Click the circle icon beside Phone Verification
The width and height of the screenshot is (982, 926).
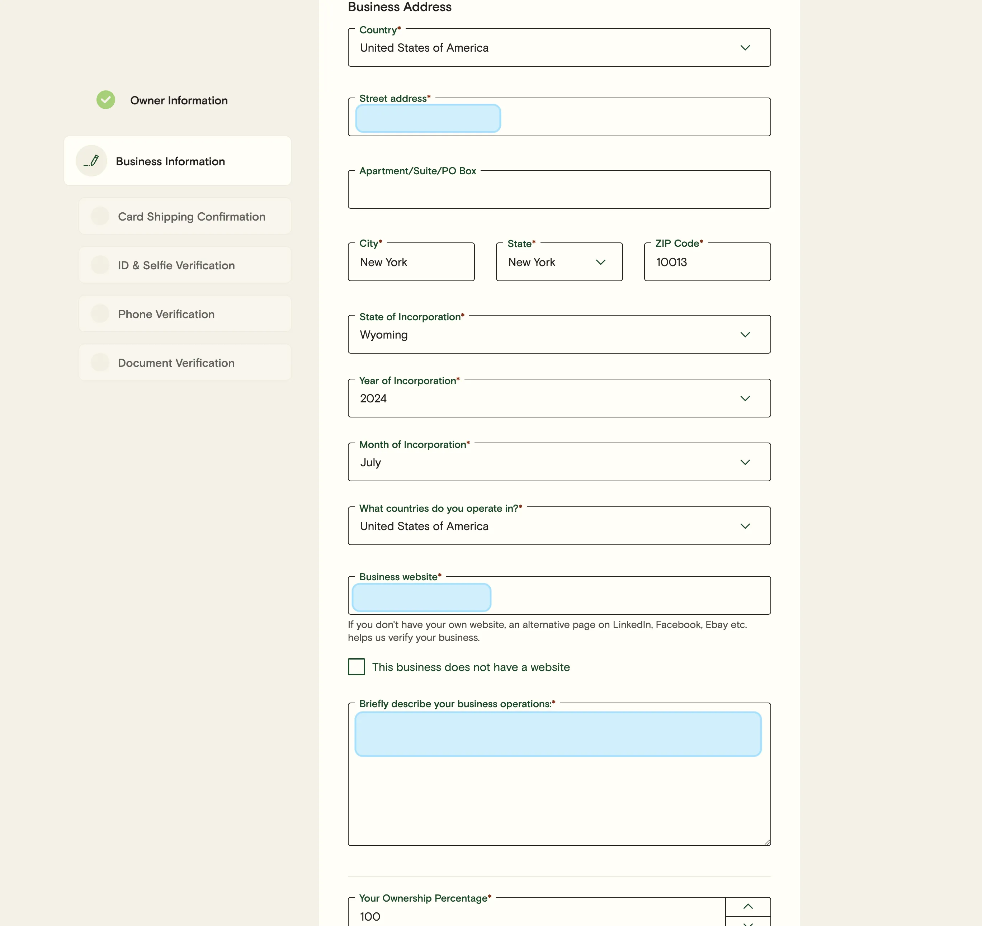(x=100, y=313)
